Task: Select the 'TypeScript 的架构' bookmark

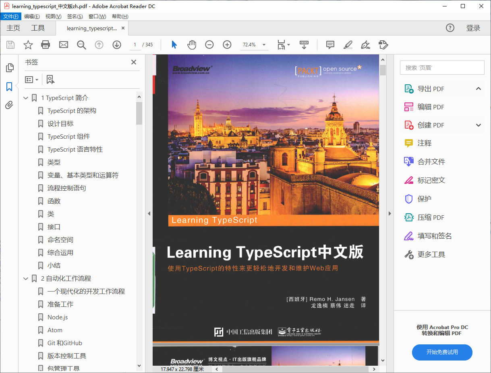Action: [72, 111]
